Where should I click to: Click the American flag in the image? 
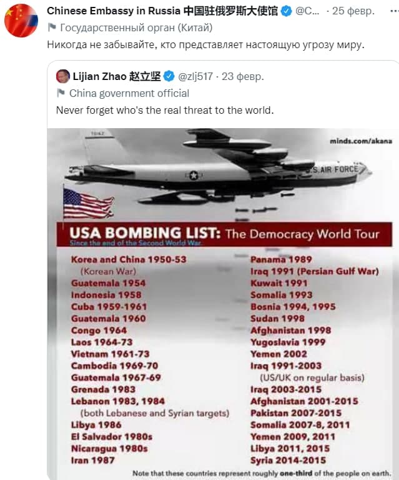[88, 203]
